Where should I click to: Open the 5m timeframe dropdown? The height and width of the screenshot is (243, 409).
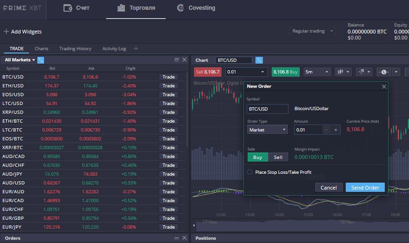(x=316, y=72)
